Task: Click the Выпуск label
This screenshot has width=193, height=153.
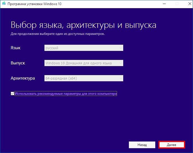Action: point(18,63)
